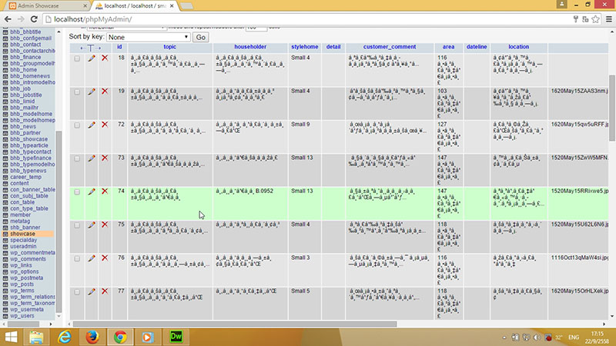Select the localhost phpMyAdmin browser tab
The width and height of the screenshot is (616, 346).
[x=133, y=6]
